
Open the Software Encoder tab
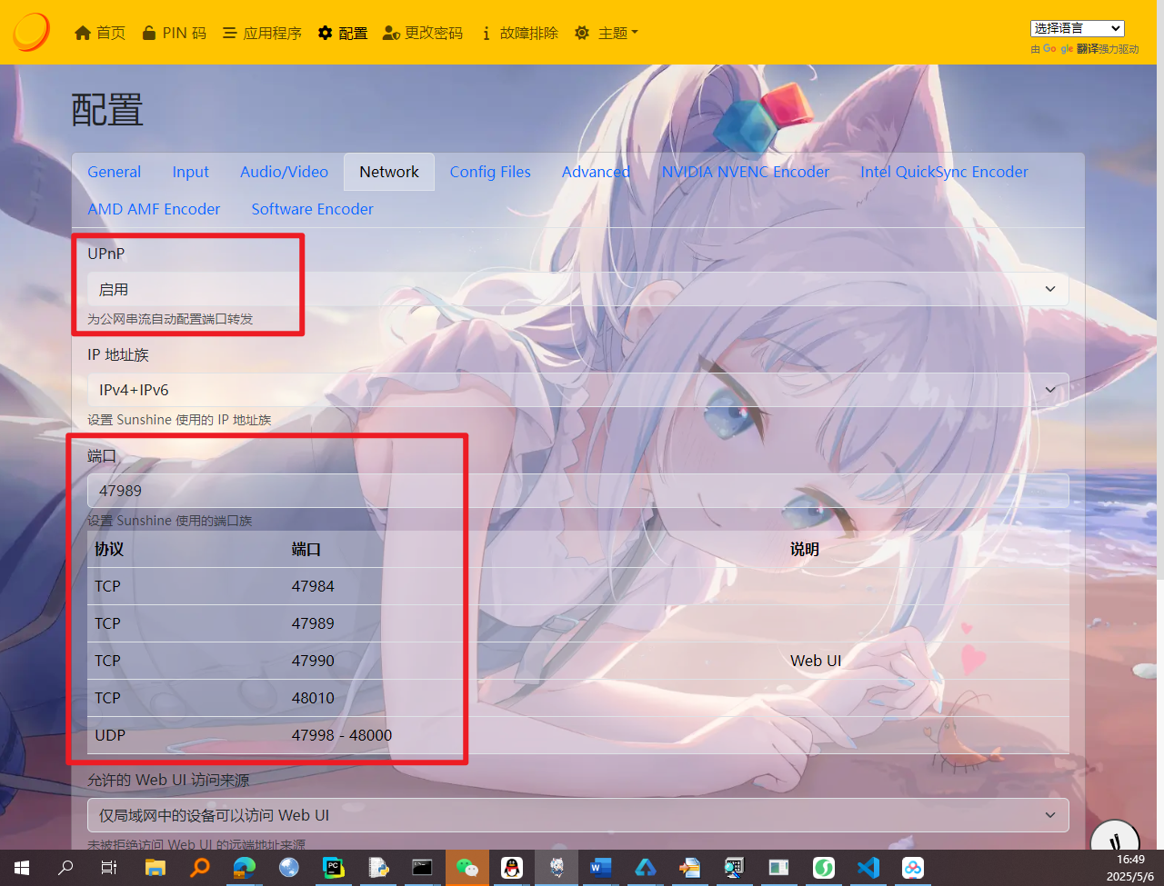coord(312,209)
